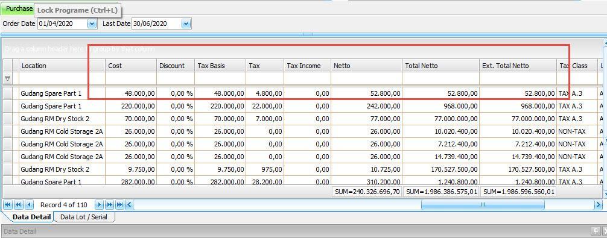Click the horizontal scrollbar's left arrow
Viewport: 607px width, 238px height.
(x=129, y=205)
